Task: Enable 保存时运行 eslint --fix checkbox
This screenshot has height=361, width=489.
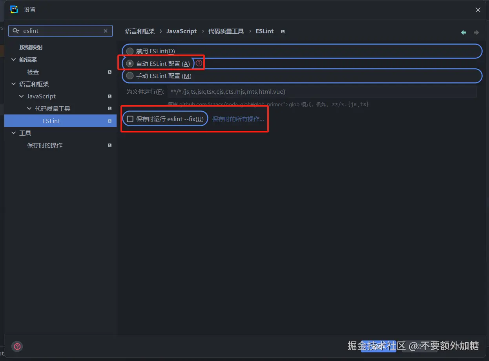Action: click(130, 119)
